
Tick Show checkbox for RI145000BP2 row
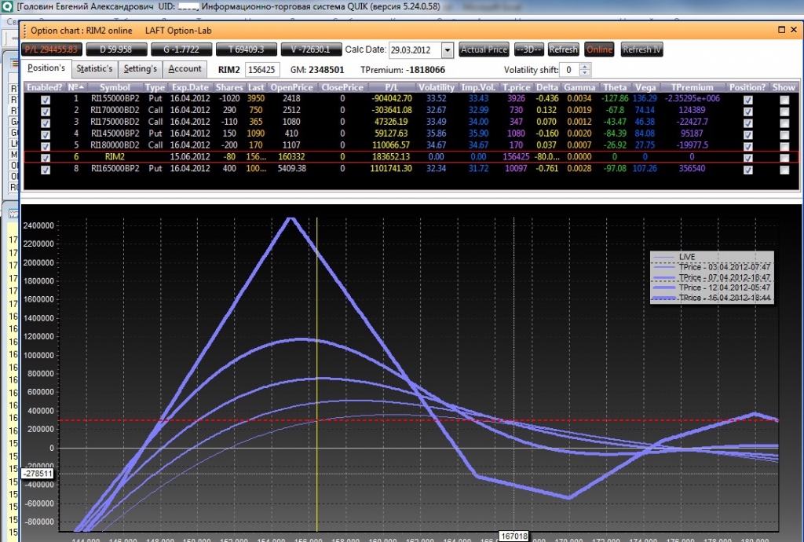[x=784, y=134]
